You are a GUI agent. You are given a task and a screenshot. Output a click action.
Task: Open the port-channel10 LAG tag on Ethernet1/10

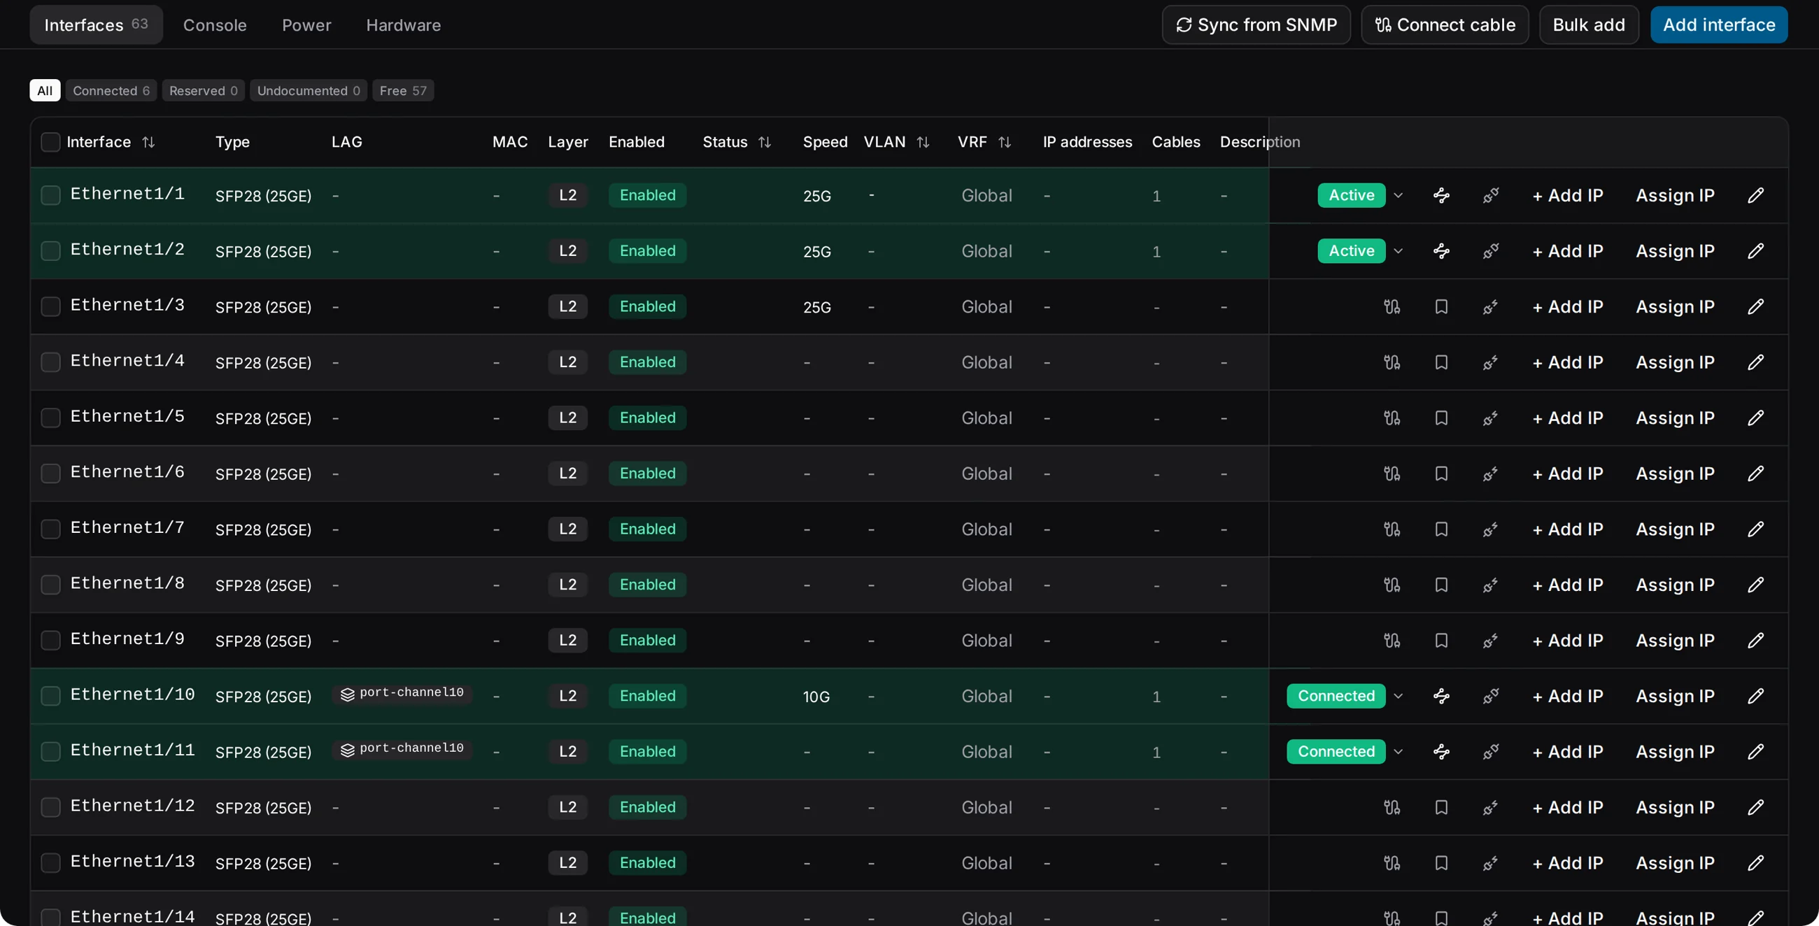click(402, 694)
